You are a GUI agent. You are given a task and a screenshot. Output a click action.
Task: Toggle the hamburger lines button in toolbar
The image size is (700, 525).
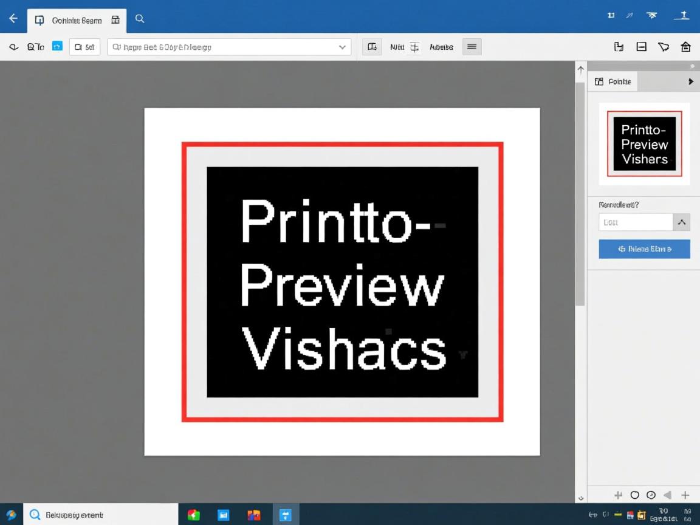coord(472,47)
